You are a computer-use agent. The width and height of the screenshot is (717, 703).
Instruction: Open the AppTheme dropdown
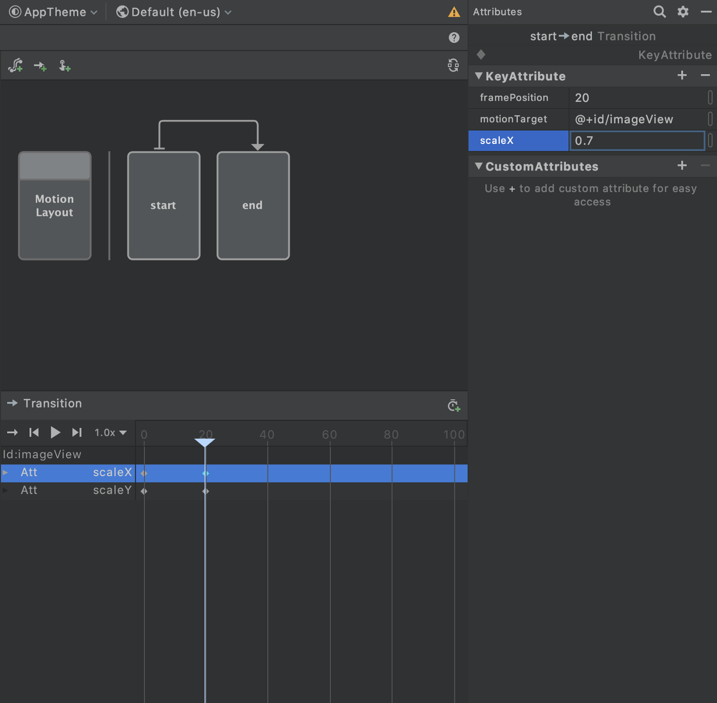[53, 12]
